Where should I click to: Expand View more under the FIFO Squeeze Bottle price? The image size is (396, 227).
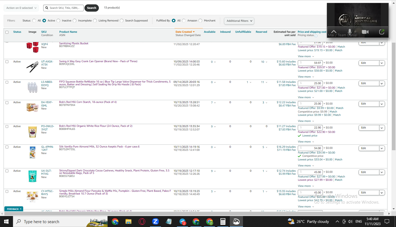(306, 97)
